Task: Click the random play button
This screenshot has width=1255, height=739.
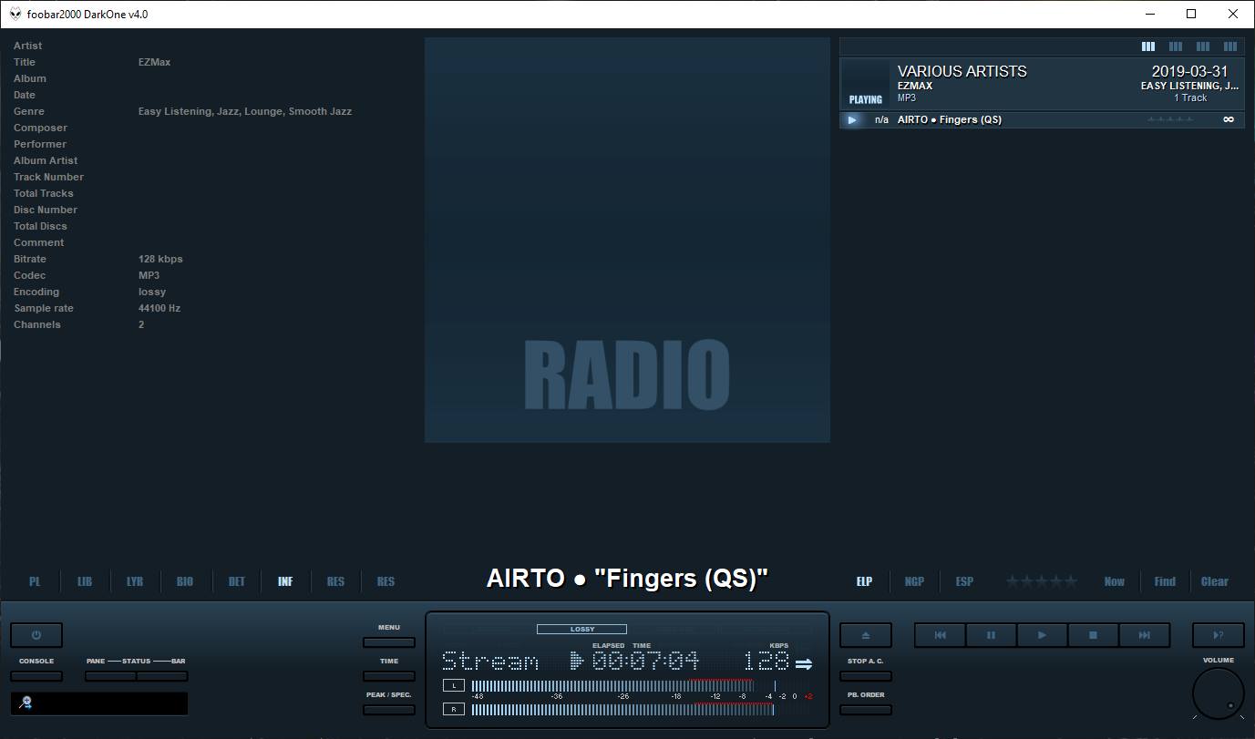Action: pyautogui.click(x=1219, y=635)
